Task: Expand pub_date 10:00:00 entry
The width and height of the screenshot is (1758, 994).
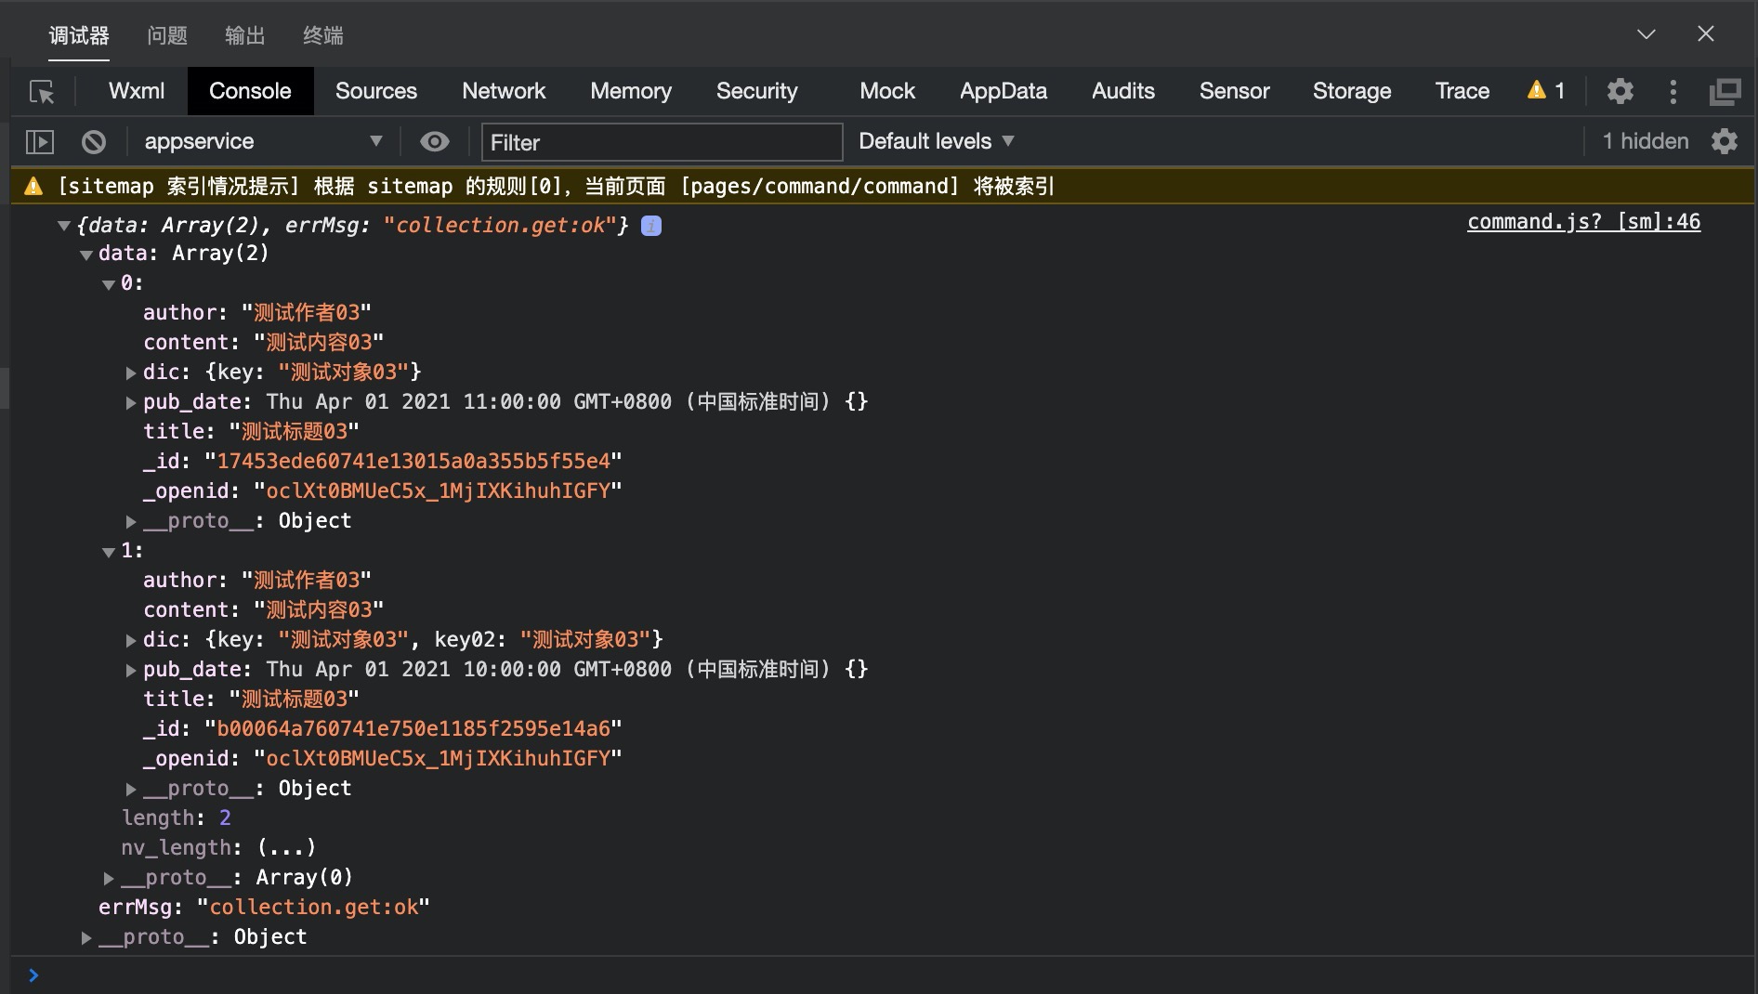Action: [131, 670]
